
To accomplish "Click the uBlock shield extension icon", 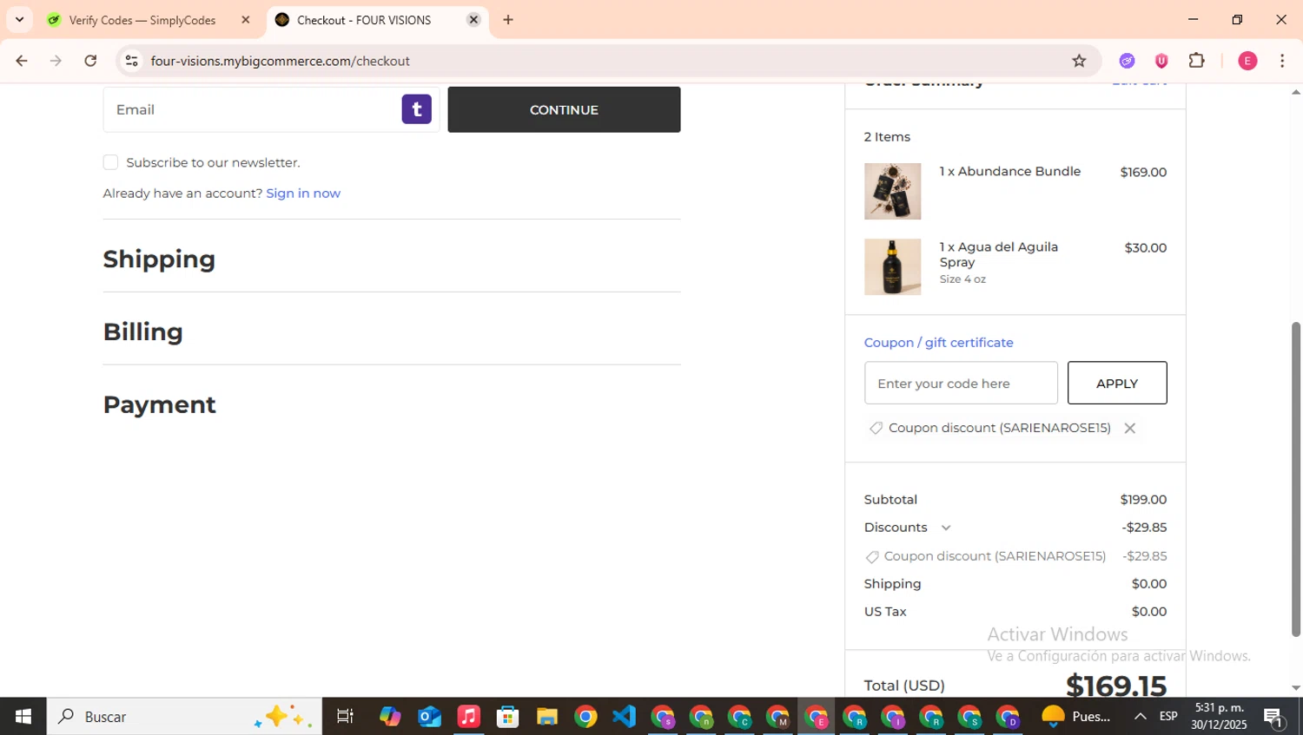I will coord(1161,61).
